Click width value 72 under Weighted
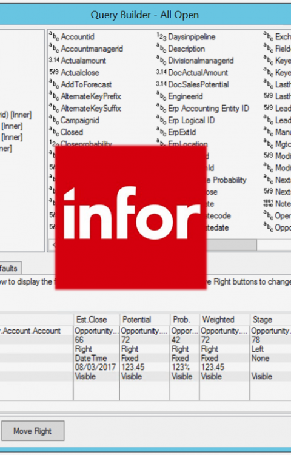Viewport: 291px width, 455px height. [205, 340]
